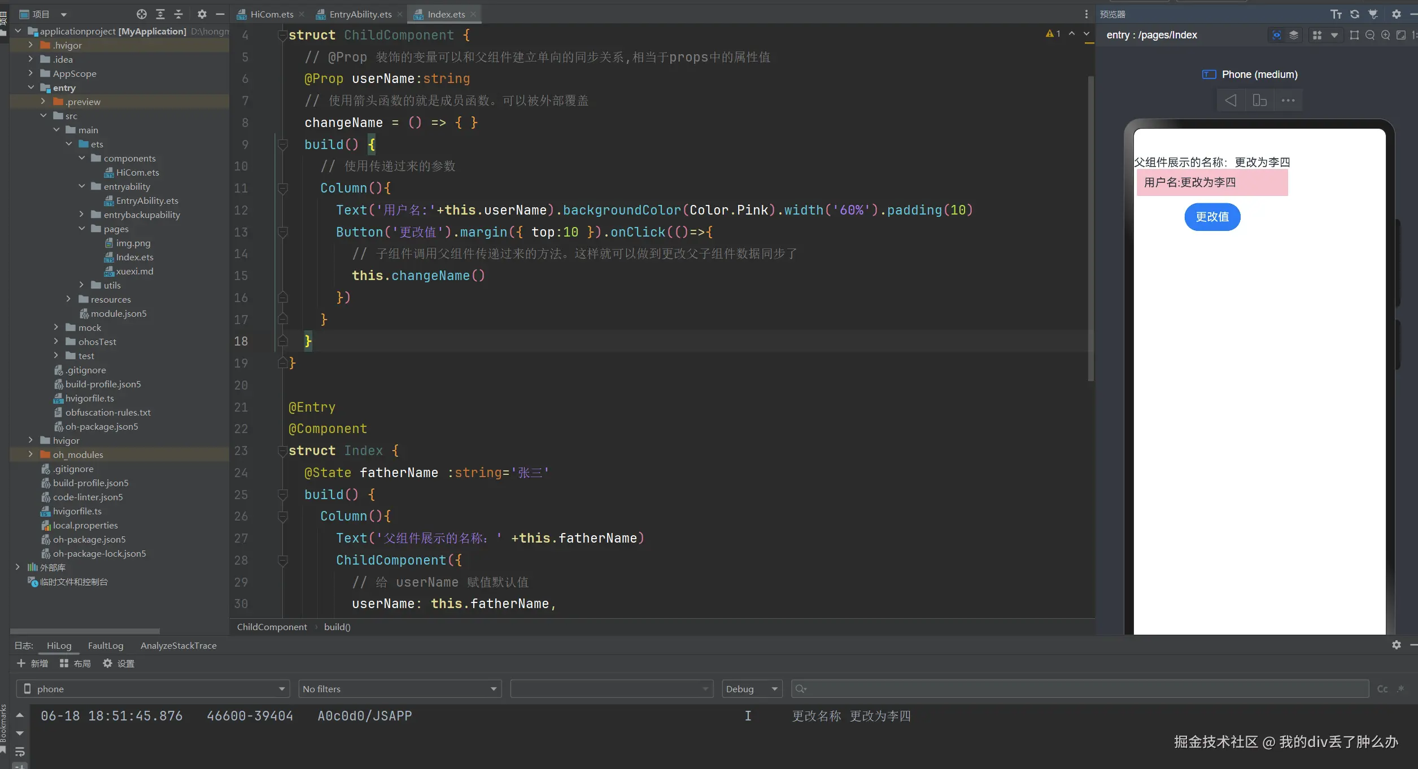Open the phone device dropdown in HiLog
This screenshot has height=769, width=1418.
click(x=152, y=689)
